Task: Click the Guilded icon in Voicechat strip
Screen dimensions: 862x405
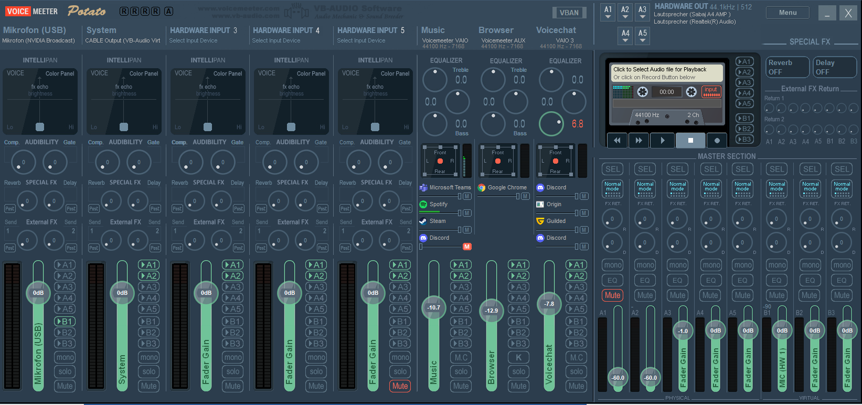Action: click(540, 221)
